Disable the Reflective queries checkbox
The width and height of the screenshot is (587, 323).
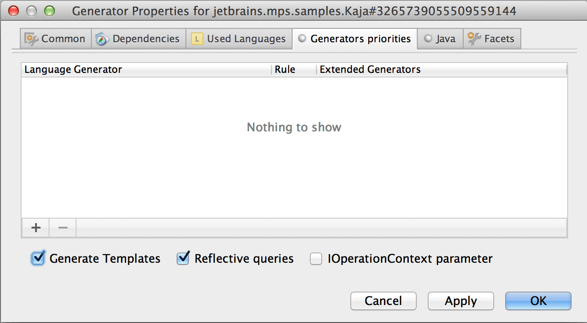pyautogui.click(x=183, y=259)
